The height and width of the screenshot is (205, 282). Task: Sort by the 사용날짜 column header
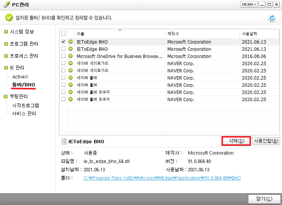click(x=260, y=34)
